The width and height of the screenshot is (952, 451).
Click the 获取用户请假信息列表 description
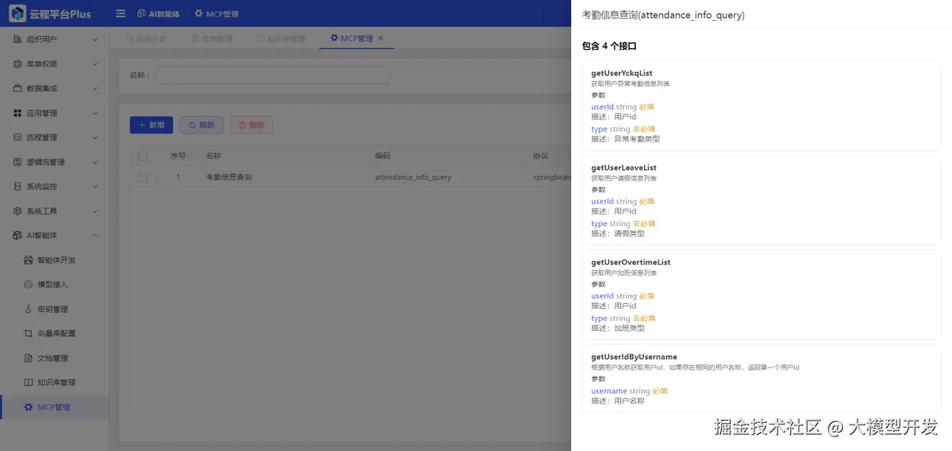coord(624,179)
